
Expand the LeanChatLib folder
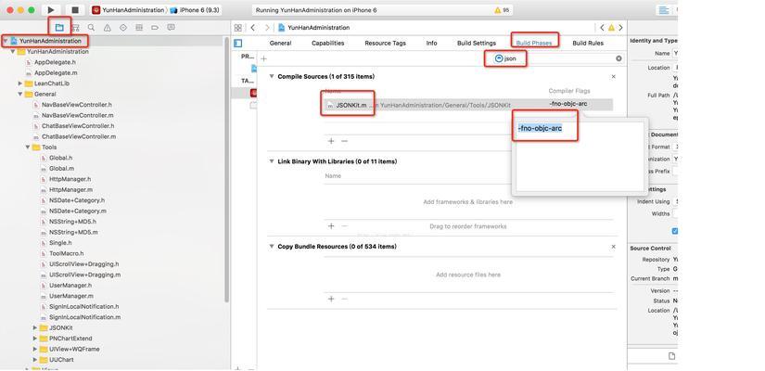coord(20,83)
